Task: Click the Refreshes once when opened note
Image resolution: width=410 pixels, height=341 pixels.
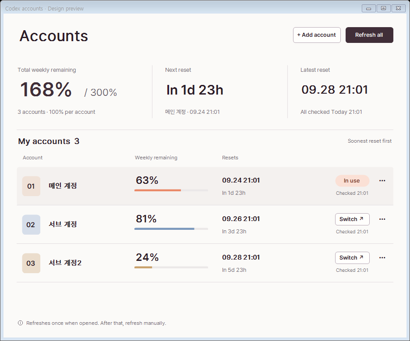Action: pos(96,323)
